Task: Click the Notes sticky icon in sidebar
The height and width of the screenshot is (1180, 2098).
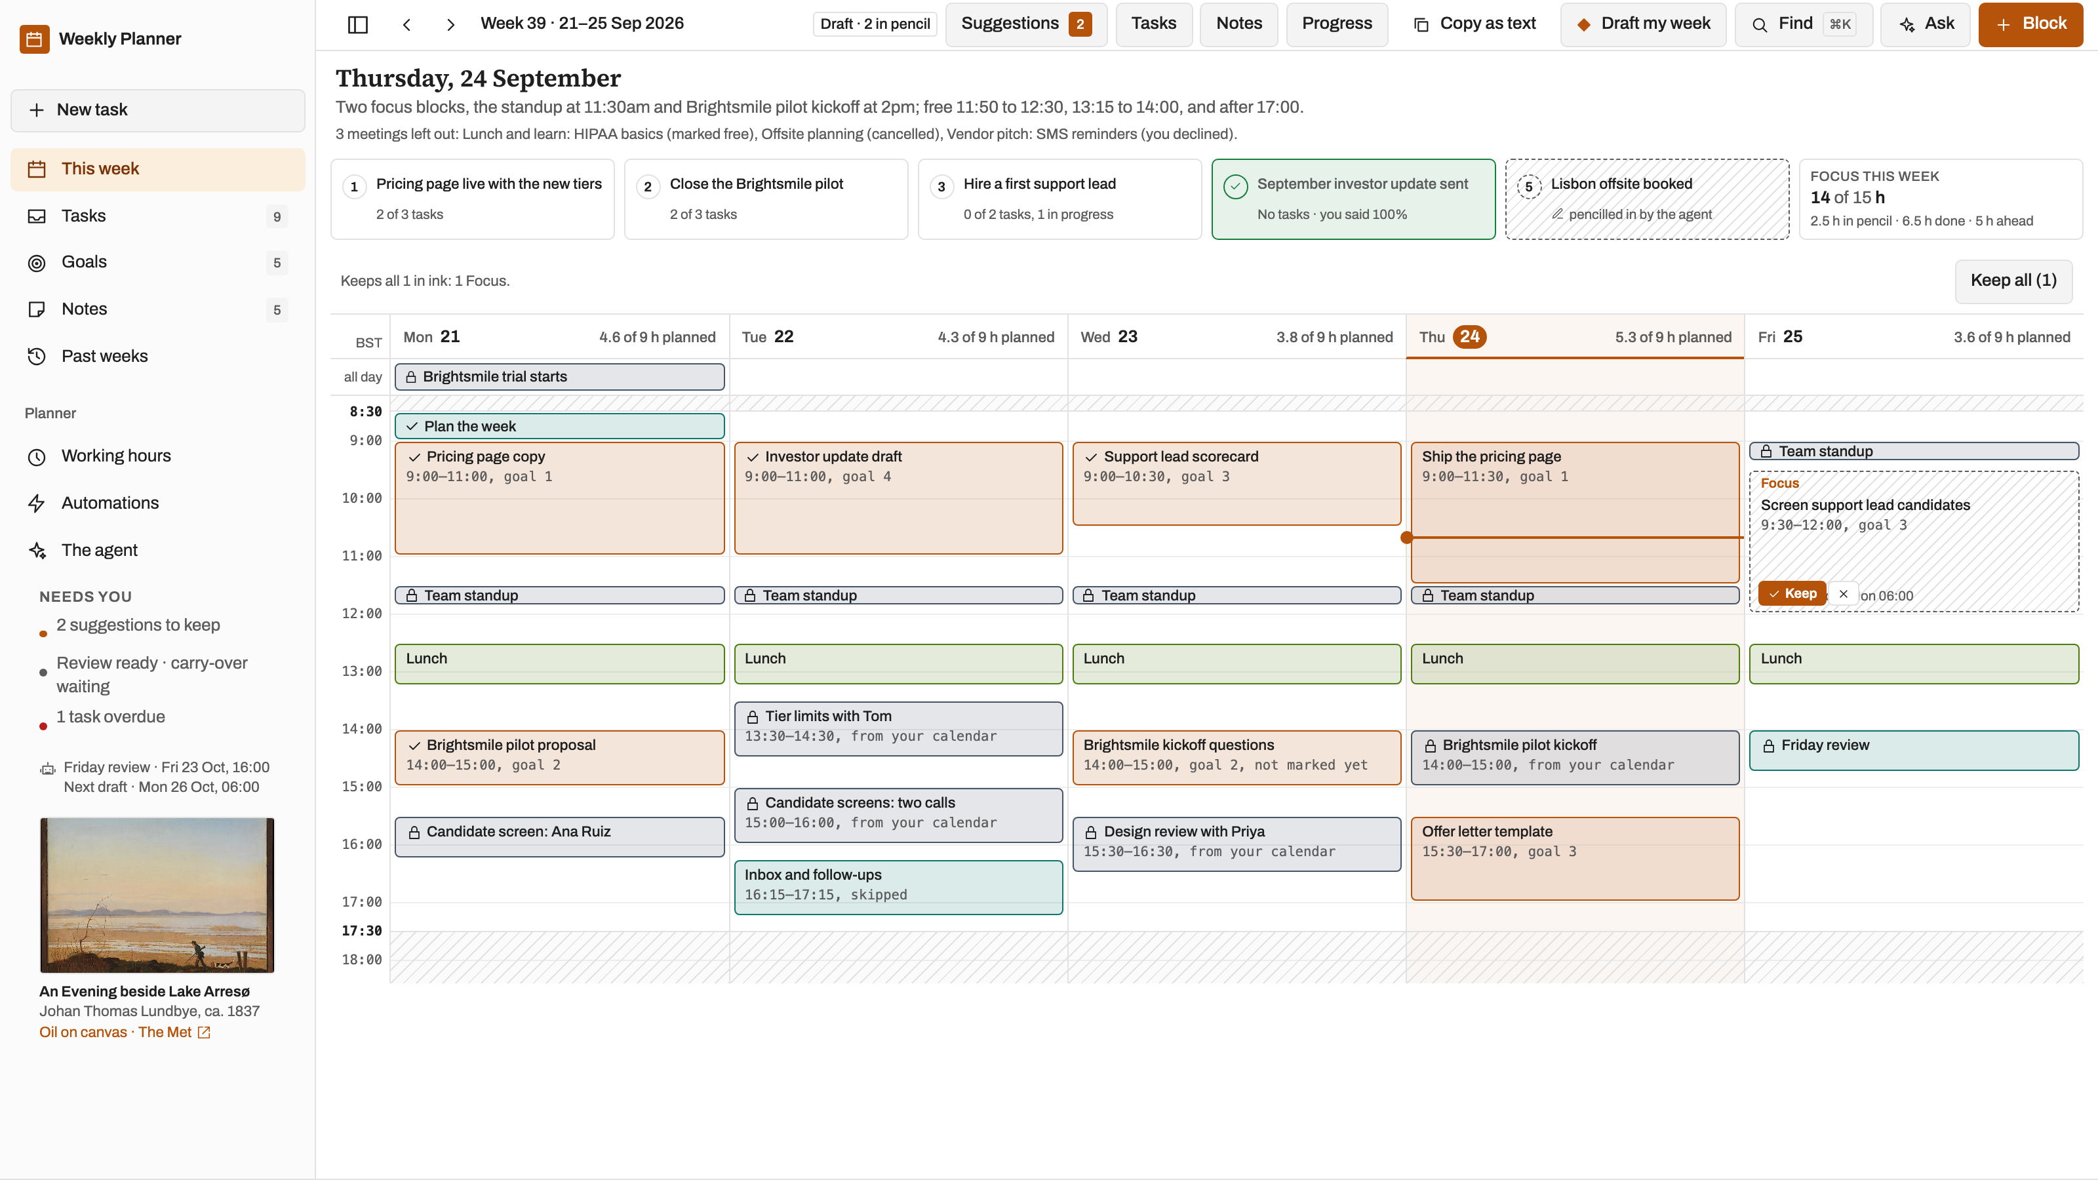Action: click(x=37, y=309)
